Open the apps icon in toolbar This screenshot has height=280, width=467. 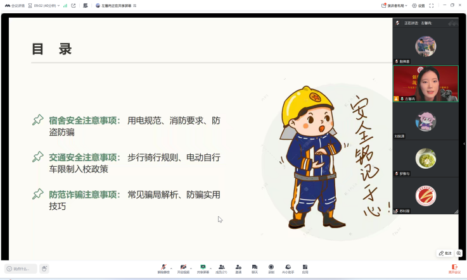(x=305, y=267)
